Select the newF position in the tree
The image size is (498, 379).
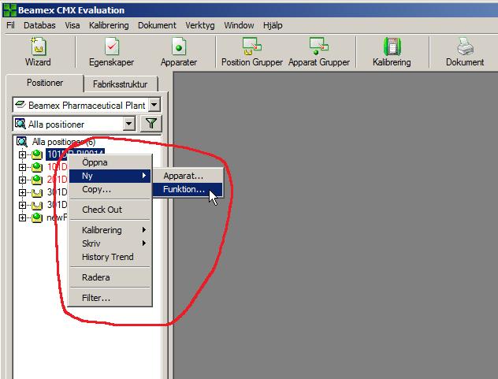pos(58,217)
